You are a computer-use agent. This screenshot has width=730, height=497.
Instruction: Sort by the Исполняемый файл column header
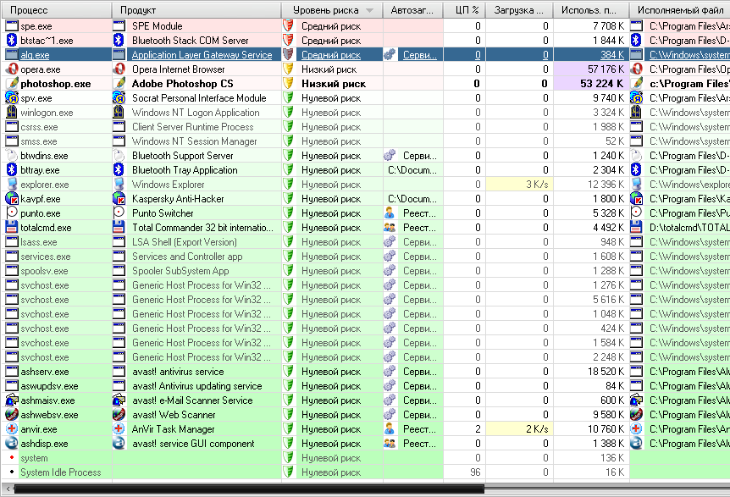(680, 10)
